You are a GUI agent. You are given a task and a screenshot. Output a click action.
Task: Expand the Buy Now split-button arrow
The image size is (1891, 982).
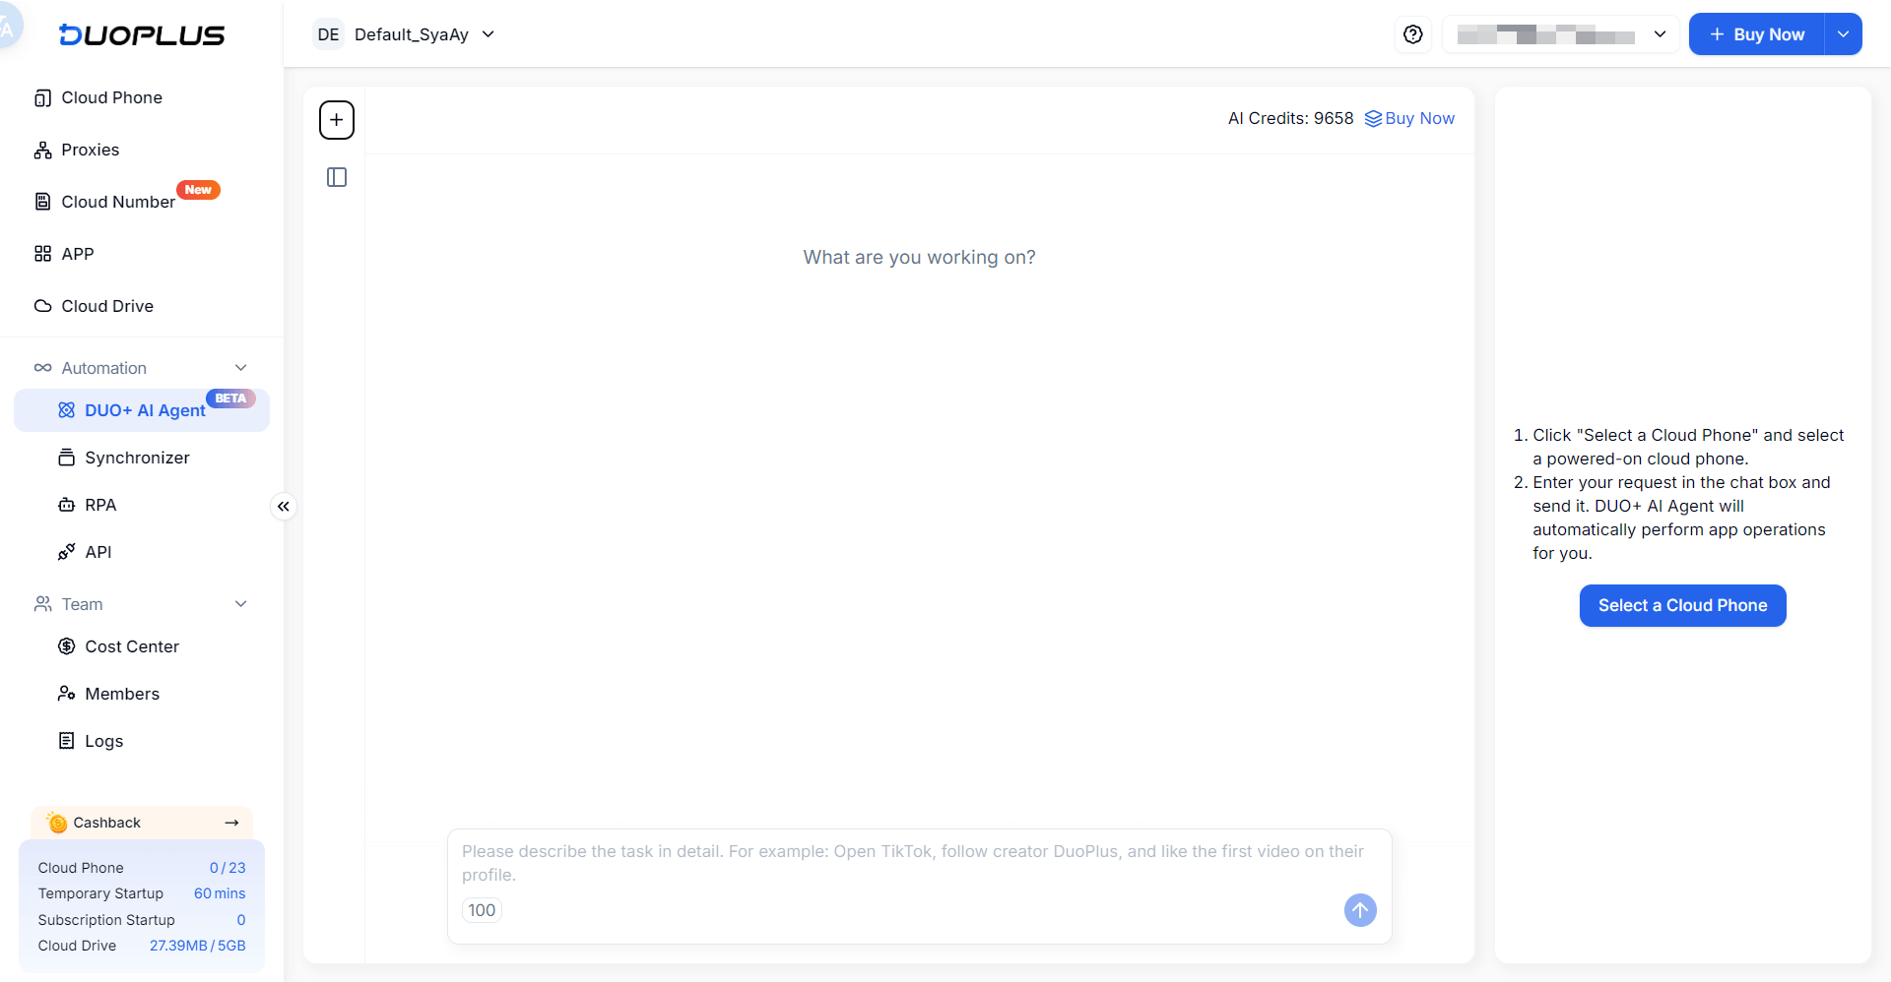[x=1843, y=34]
